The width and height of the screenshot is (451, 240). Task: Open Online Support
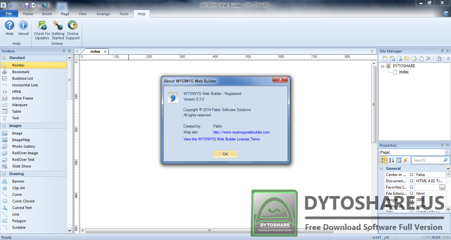[x=73, y=30]
